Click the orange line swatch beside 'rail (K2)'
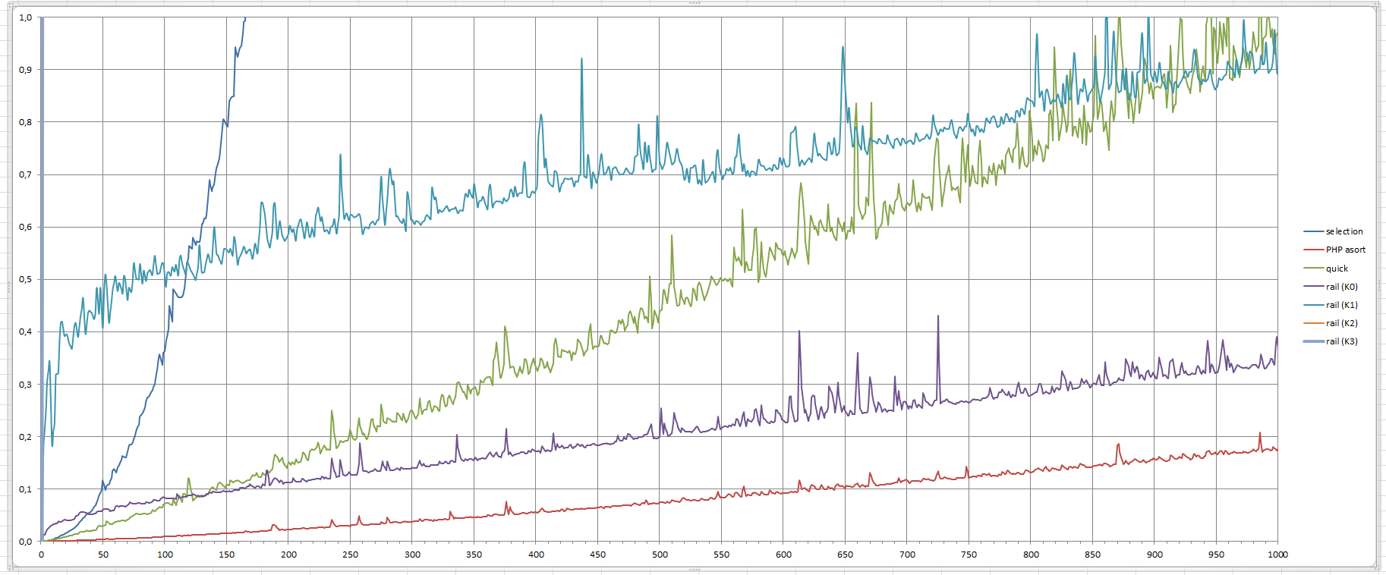This screenshot has width=1386, height=575. [x=1313, y=323]
